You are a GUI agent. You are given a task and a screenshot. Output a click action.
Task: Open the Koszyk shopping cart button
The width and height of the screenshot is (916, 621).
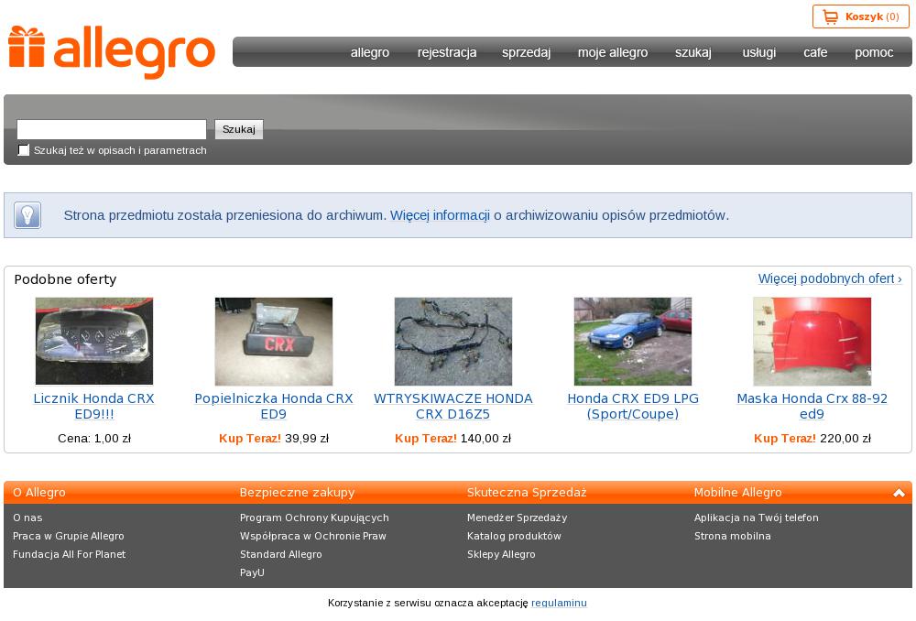tap(860, 16)
